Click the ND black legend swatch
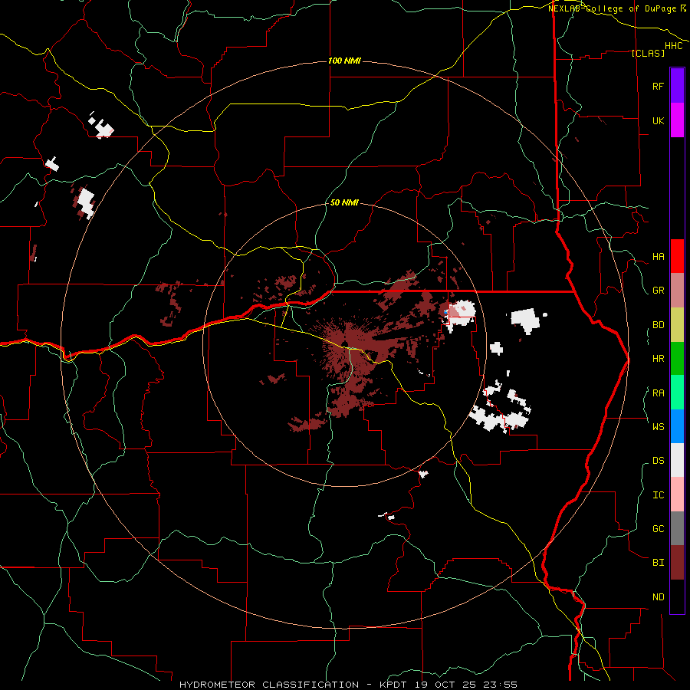 pos(677,596)
